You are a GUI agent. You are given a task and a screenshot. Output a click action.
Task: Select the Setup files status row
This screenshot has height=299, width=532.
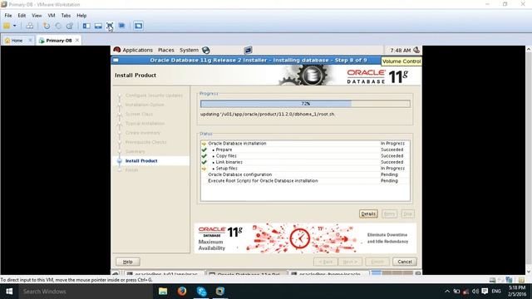pyautogui.click(x=305, y=168)
